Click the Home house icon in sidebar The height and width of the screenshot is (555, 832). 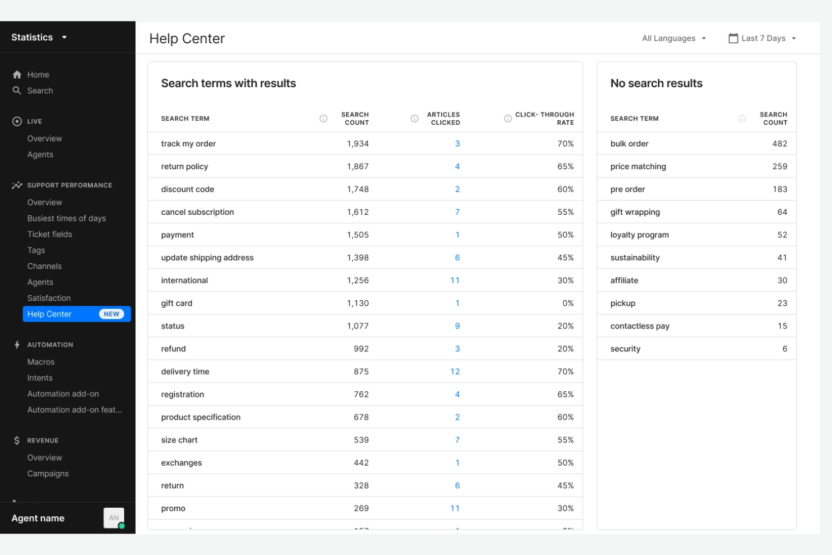coord(17,74)
